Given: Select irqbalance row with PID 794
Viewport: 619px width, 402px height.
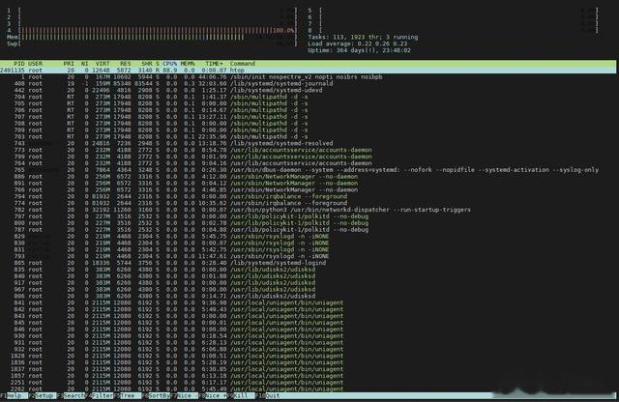Looking at the screenshot, I should [308, 196].
